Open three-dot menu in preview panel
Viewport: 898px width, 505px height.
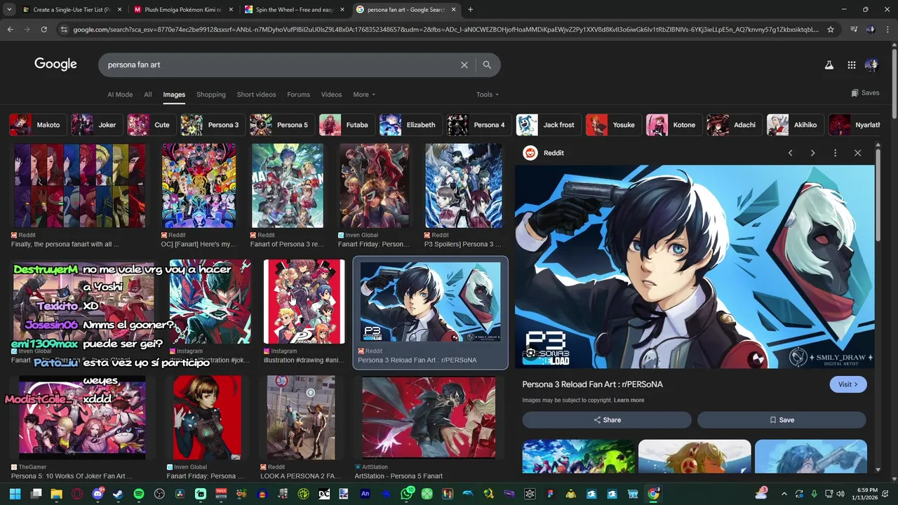(835, 153)
